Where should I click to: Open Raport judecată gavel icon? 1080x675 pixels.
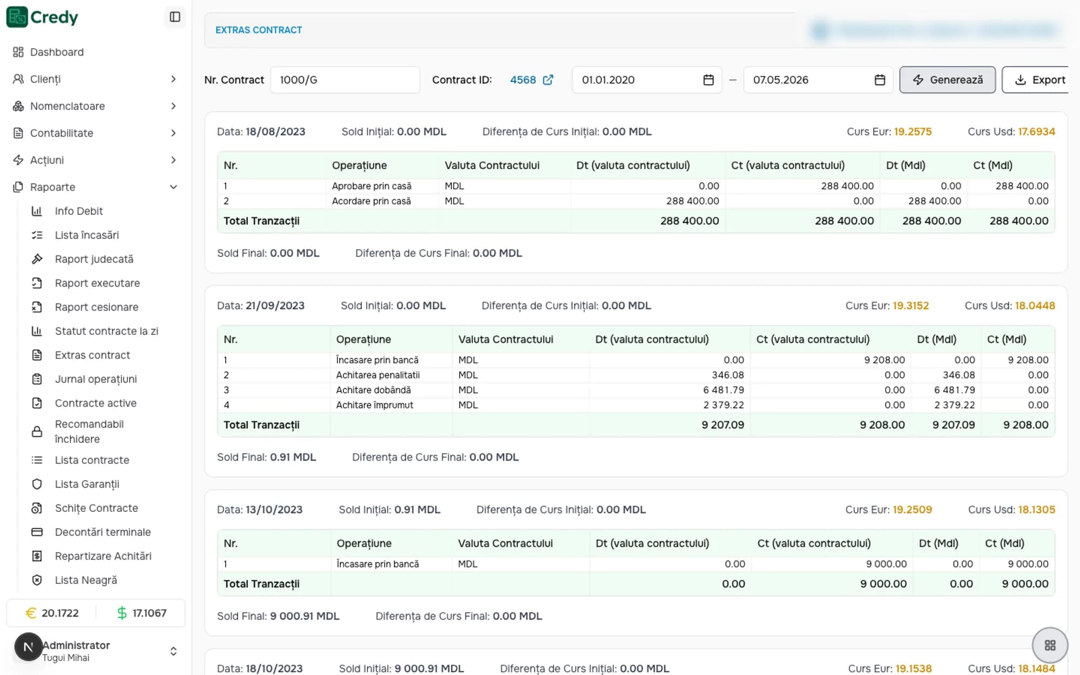tap(37, 259)
